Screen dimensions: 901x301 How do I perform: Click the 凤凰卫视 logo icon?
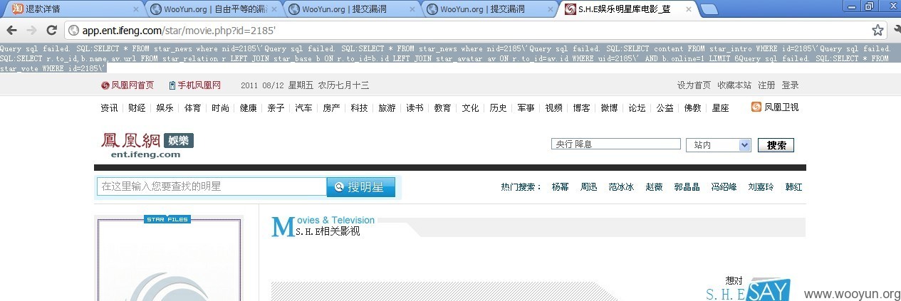756,107
